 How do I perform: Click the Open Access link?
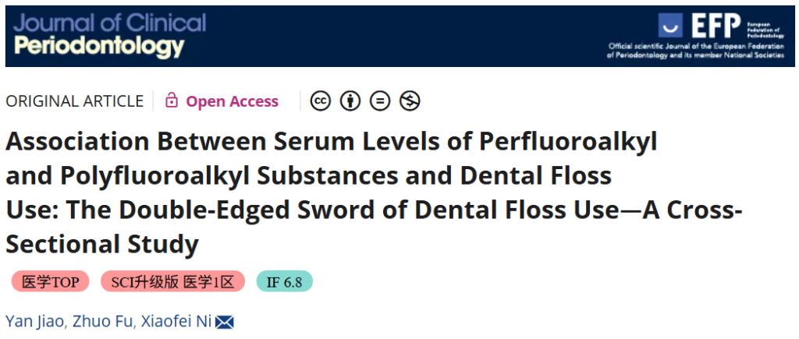coord(232,101)
